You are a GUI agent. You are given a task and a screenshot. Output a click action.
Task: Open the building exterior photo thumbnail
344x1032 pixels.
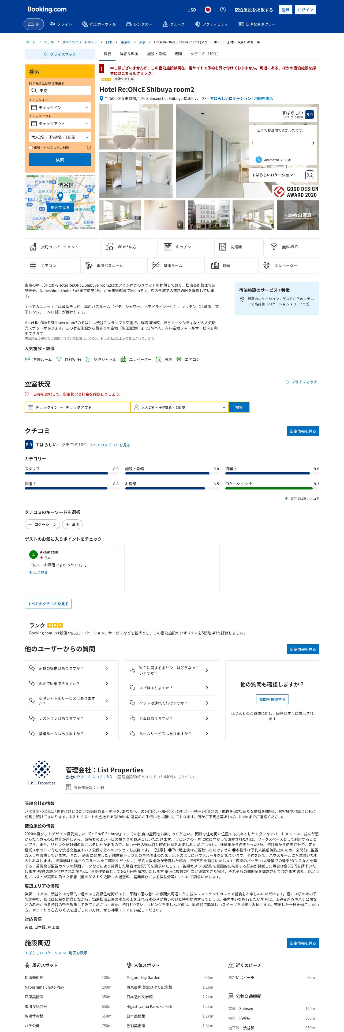[x=209, y=215]
